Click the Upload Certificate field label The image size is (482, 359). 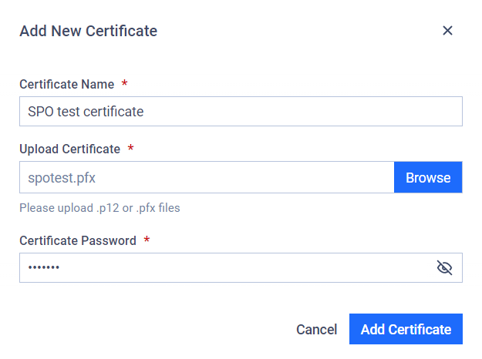[x=69, y=149]
